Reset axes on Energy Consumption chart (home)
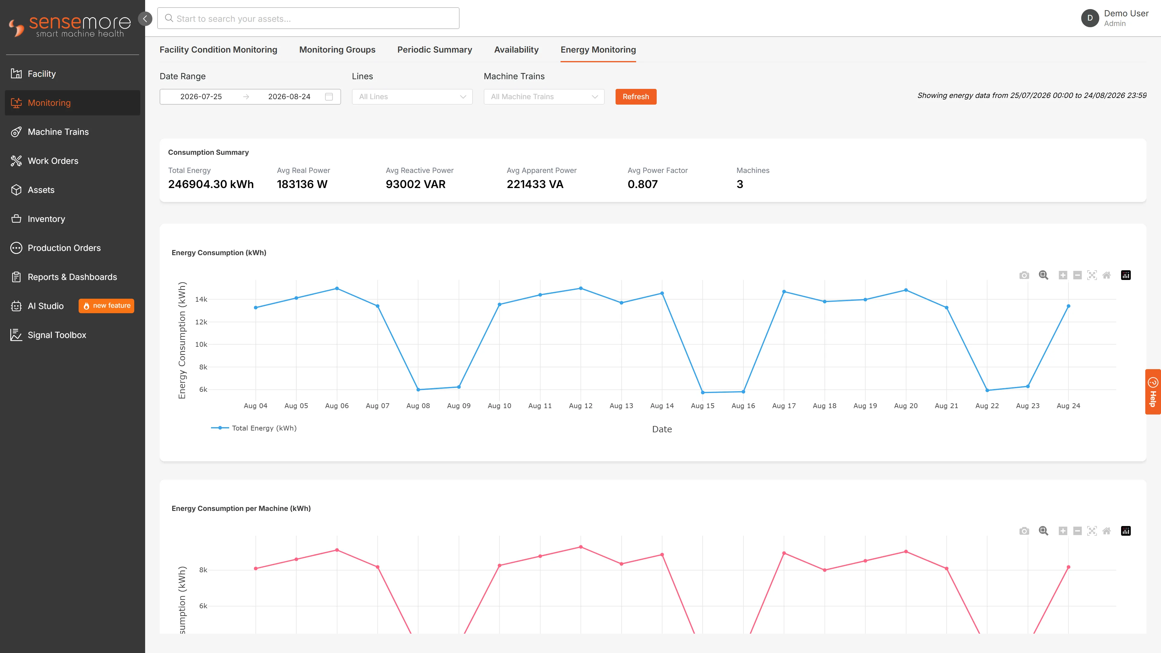 pyautogui.click(x=1107, y=275)
